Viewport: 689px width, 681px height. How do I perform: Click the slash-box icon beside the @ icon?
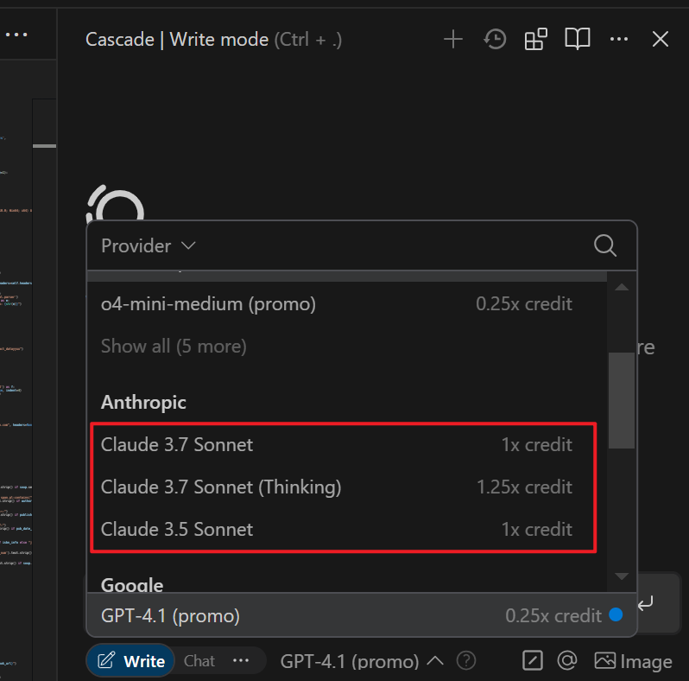point(532,661)
